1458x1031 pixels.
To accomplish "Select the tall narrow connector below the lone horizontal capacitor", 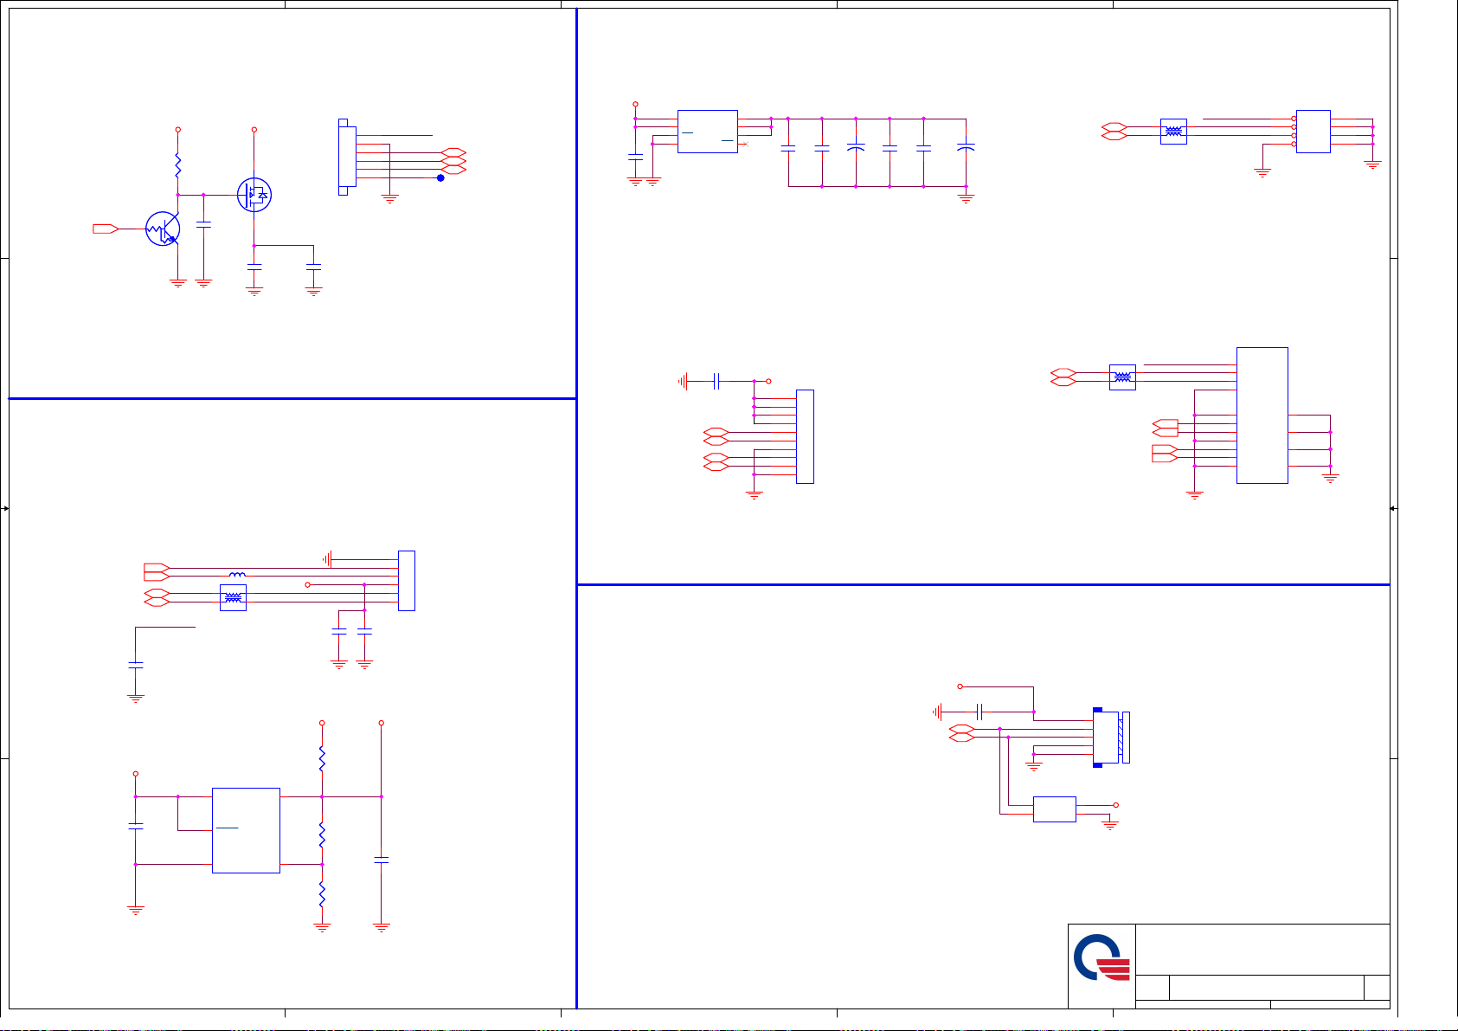I will point(805,436).
